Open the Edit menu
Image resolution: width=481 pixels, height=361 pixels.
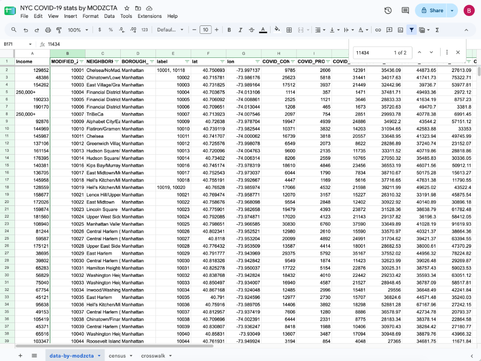click(38, 16)
